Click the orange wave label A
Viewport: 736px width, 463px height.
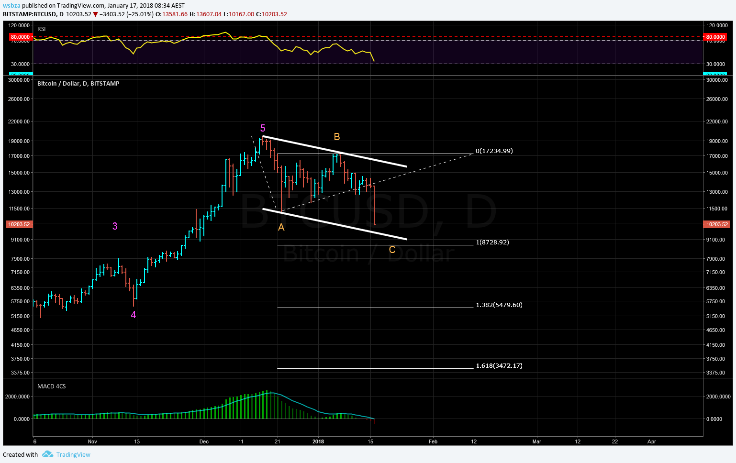pos(281,227)
